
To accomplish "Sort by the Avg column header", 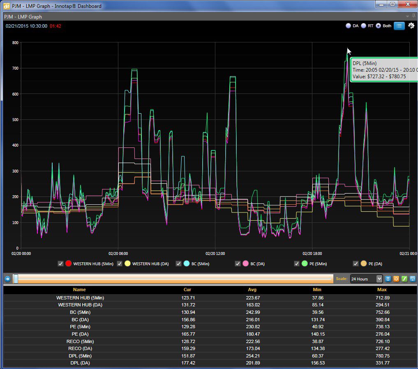I will pyautogui.click(x=252, y=290).
